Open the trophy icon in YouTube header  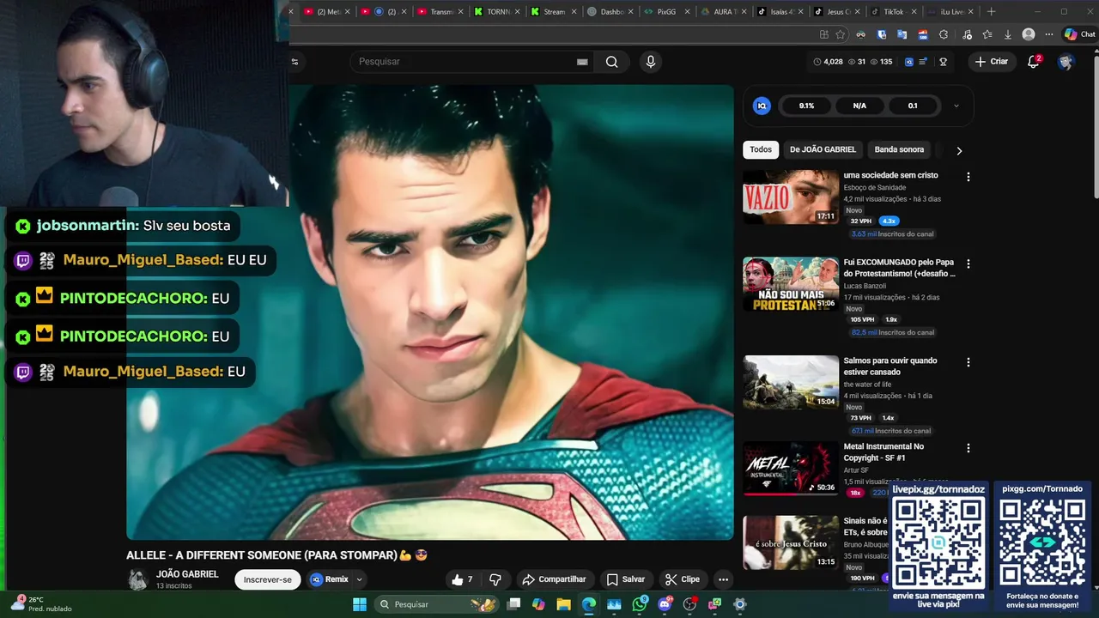pyautogui.click(x=943, y=62)
